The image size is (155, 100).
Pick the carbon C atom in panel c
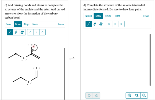30,32
